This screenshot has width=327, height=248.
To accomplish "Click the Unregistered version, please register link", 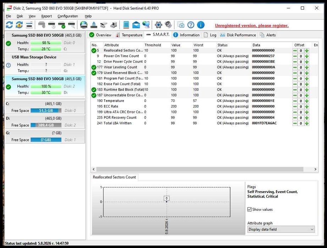I will click(x=252, y=26).
